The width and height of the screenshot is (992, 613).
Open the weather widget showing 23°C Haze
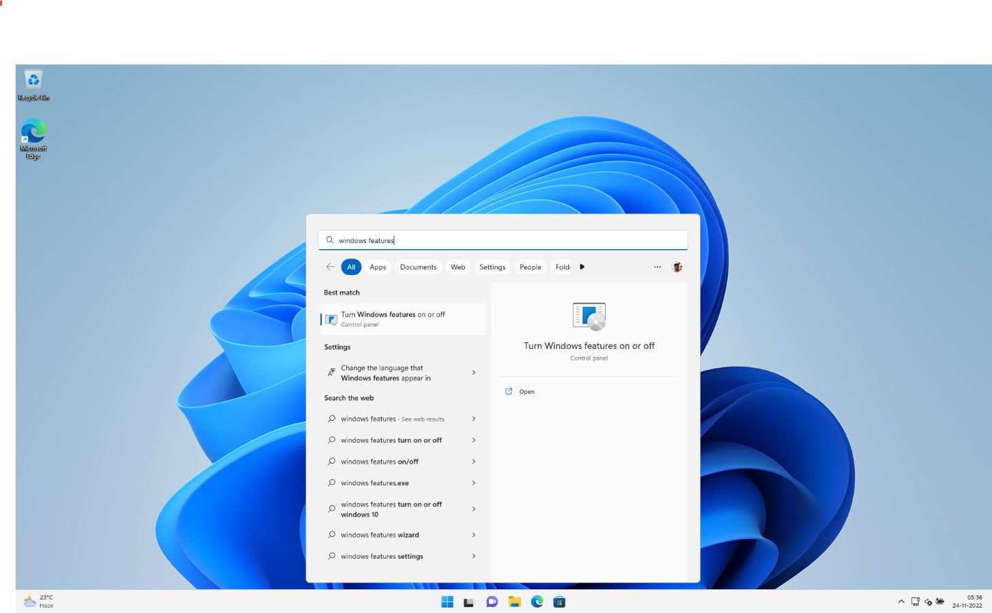tap(39, 601)
